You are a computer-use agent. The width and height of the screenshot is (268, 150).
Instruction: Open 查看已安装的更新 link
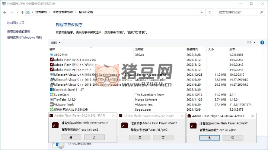click(19, 32)
